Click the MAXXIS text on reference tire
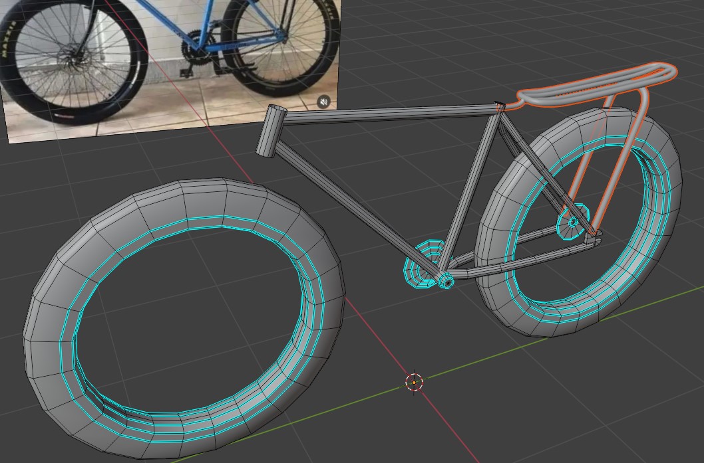704x463 pixels. [x=9, y=39]
